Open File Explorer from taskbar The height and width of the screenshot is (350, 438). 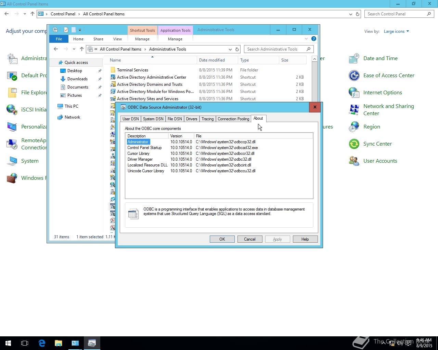coord(59,343)
